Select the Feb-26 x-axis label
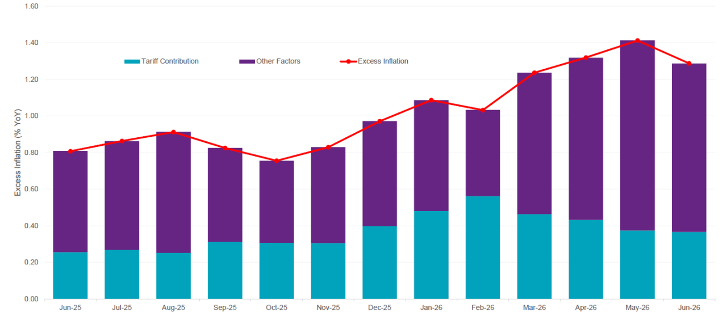 tap(482, 308)
